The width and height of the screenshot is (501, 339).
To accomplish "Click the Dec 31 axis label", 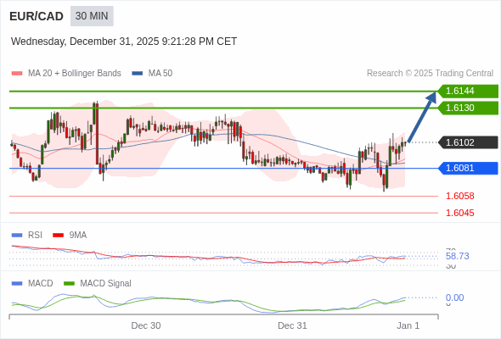I will (x=292, y=325).
